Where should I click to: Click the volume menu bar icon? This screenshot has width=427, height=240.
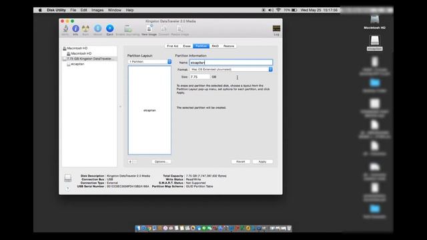tap(271, 10)
